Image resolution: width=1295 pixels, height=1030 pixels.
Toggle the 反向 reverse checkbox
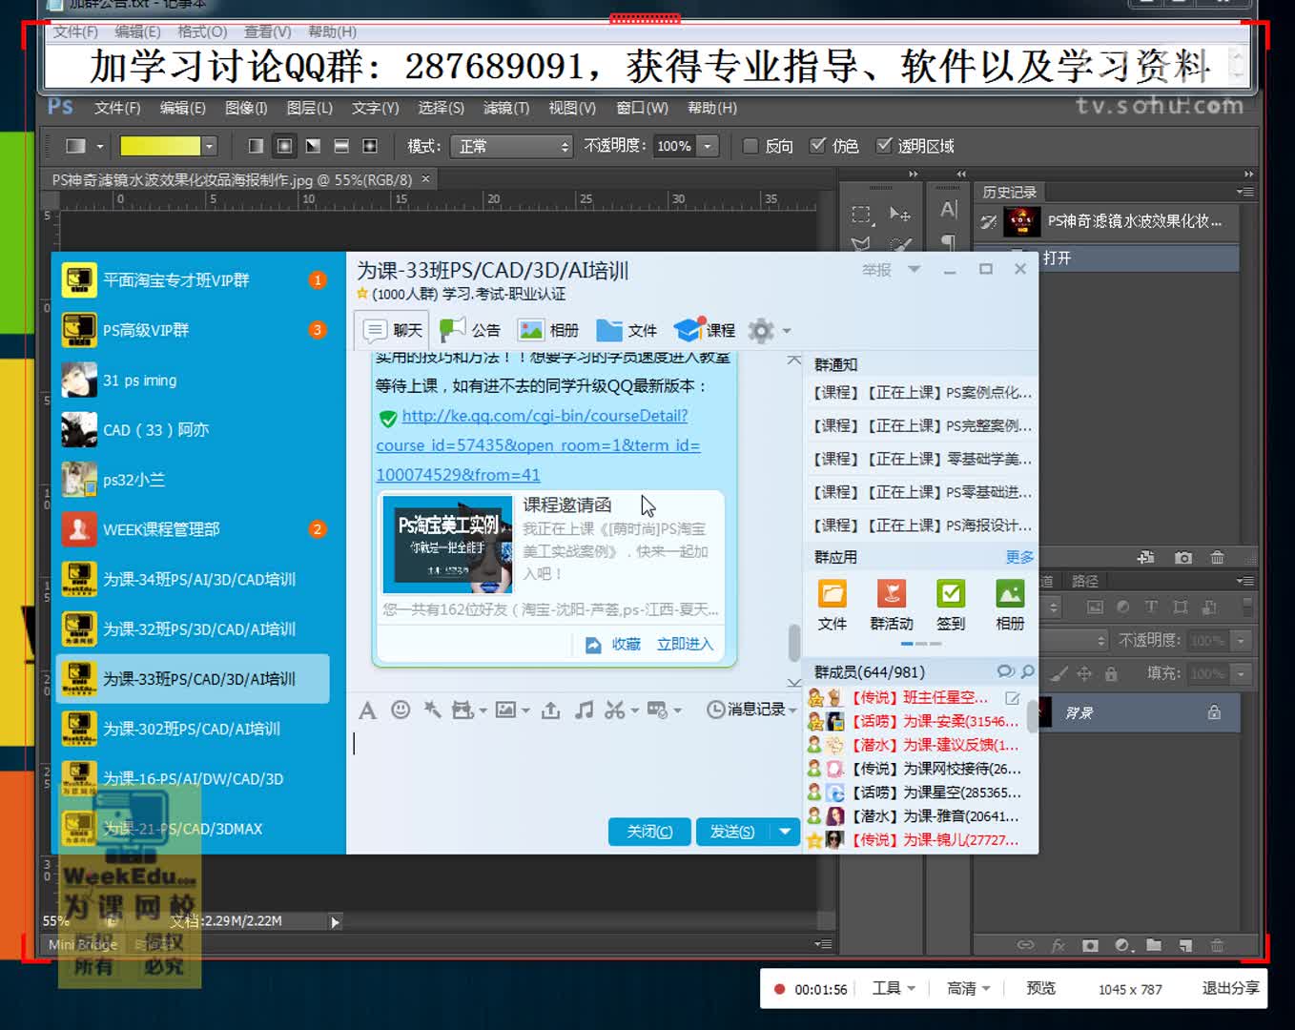click(x=750, y=146)
